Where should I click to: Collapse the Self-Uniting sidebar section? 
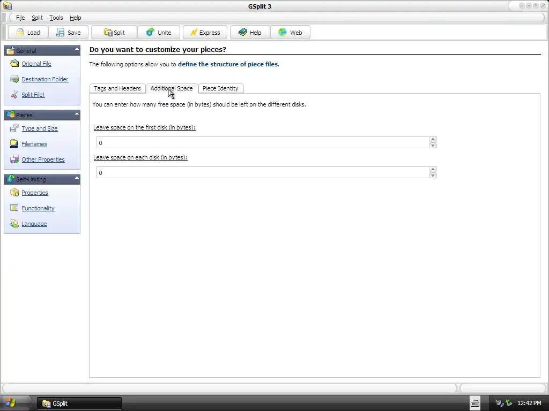tap(77, 178)
